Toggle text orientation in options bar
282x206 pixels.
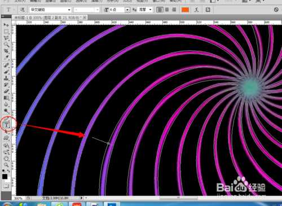(x=23, y=10)
